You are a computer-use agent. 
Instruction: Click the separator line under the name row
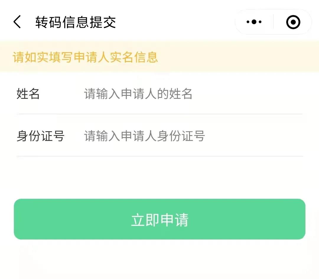(x=159, y=114)
